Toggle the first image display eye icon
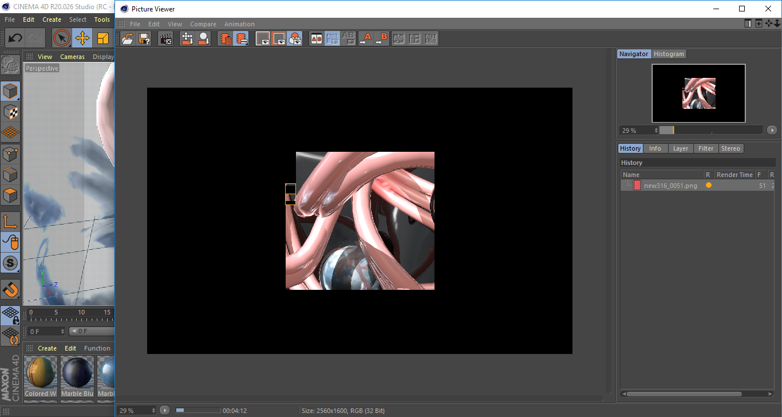This screenshot has height=417, width=782. 263,38
